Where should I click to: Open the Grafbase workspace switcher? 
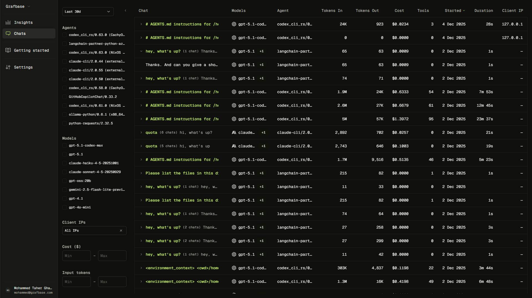18,6
